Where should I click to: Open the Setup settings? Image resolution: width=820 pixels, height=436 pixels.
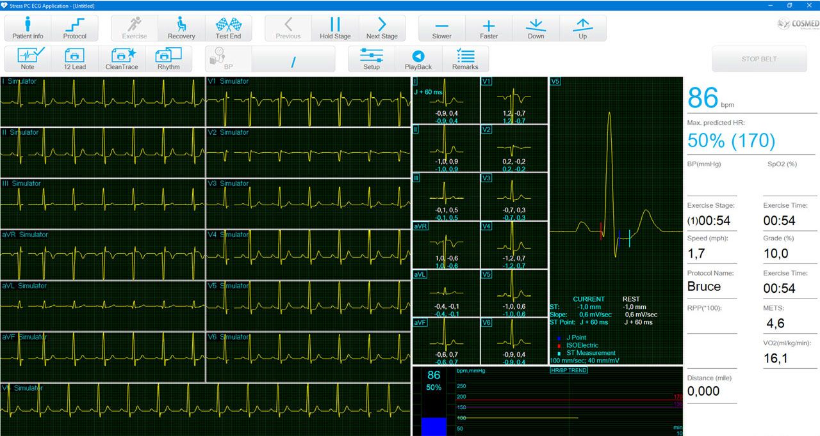[372, 59]
